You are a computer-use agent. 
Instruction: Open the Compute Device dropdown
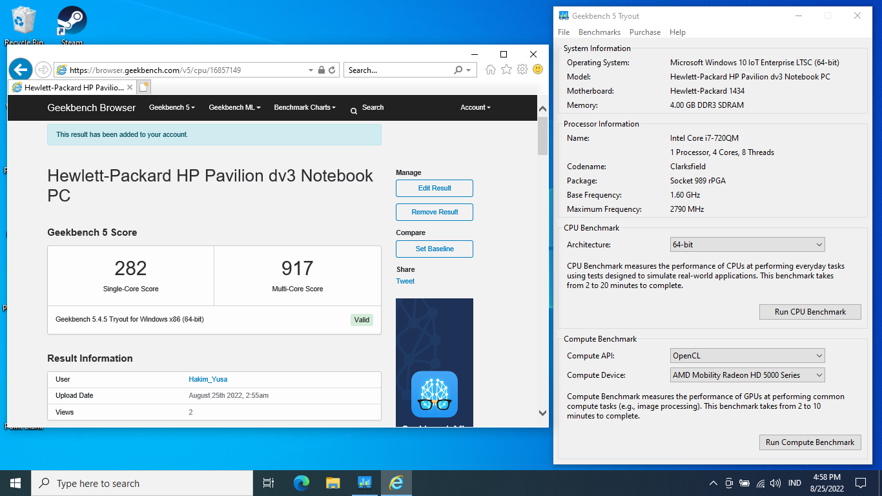[748, 375]
